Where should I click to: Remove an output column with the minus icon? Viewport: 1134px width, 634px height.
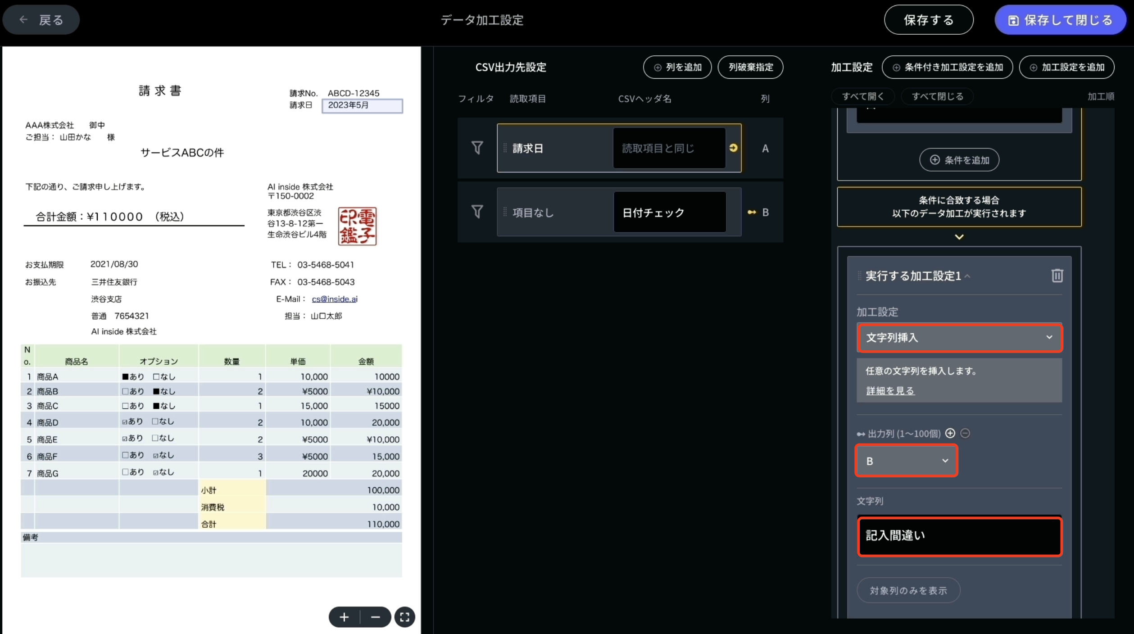point(965,433)
